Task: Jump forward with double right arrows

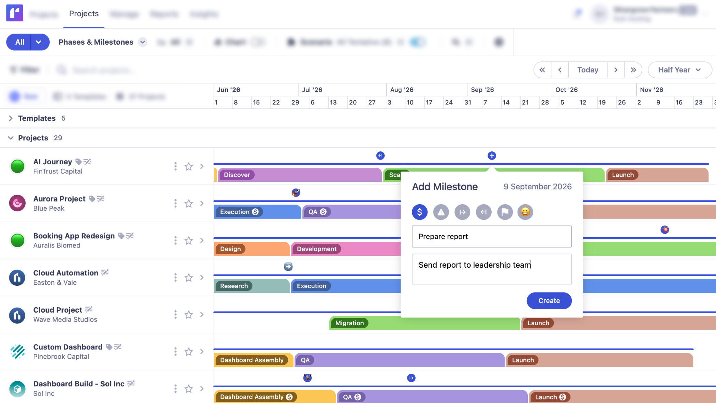Action: pos(633,70)
